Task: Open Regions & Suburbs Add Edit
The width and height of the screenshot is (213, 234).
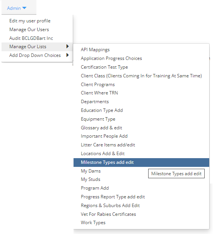Action: tap(110, 206)
